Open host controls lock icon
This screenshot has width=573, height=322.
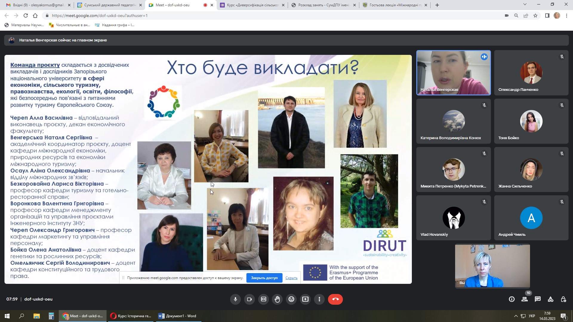pyautogui.click(x=563, y=299)
